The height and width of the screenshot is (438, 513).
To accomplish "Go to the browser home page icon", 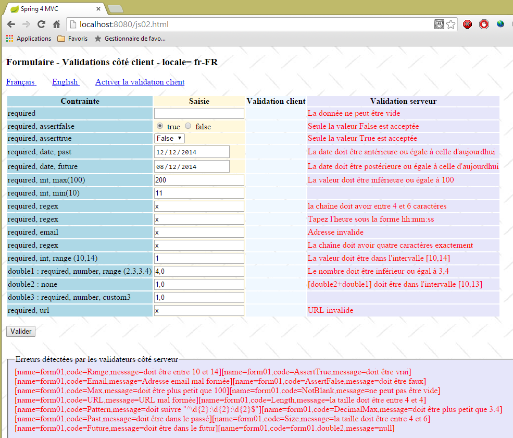I will tap(57, 25).
